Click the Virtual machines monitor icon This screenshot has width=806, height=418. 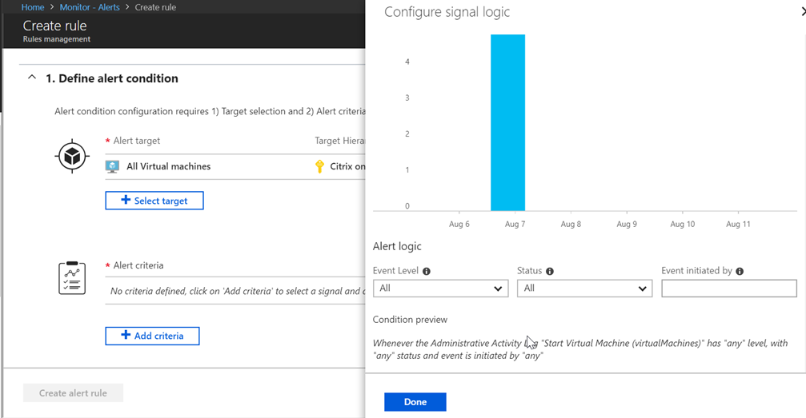point(112,166)
